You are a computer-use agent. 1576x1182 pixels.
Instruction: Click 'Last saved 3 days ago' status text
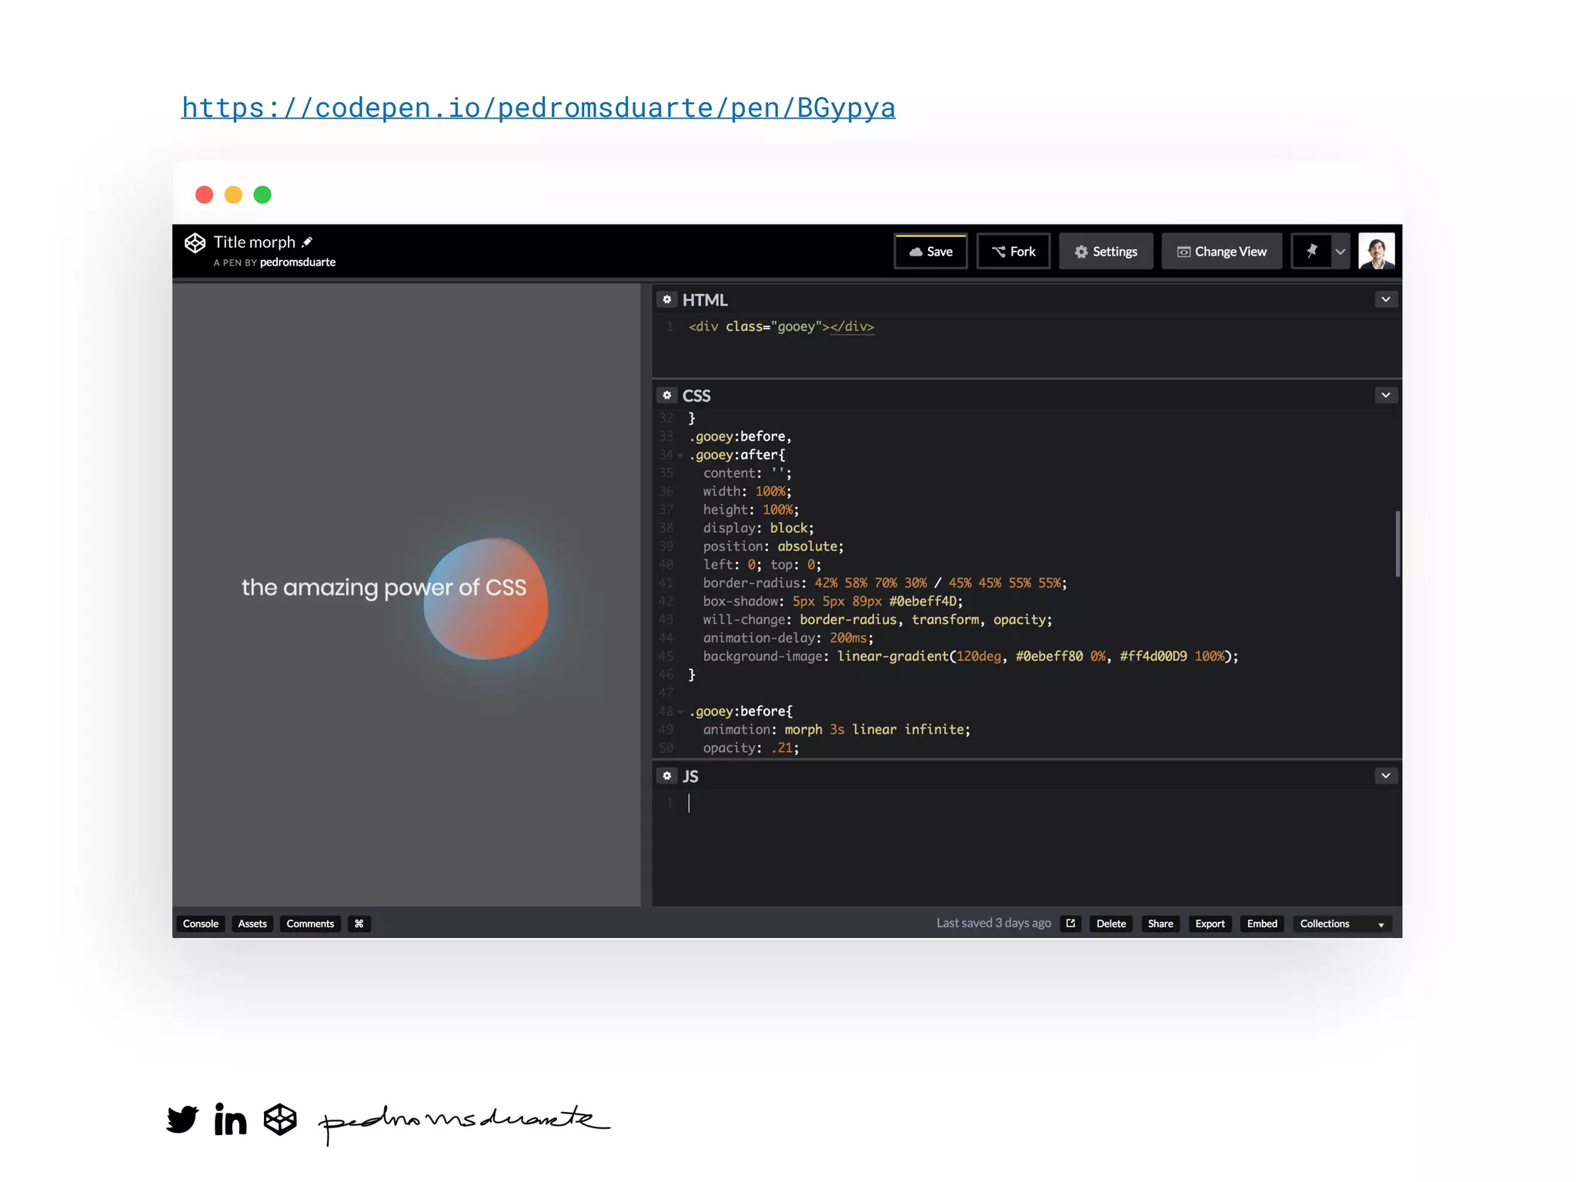pyautogui.click(x=993, y=923)
